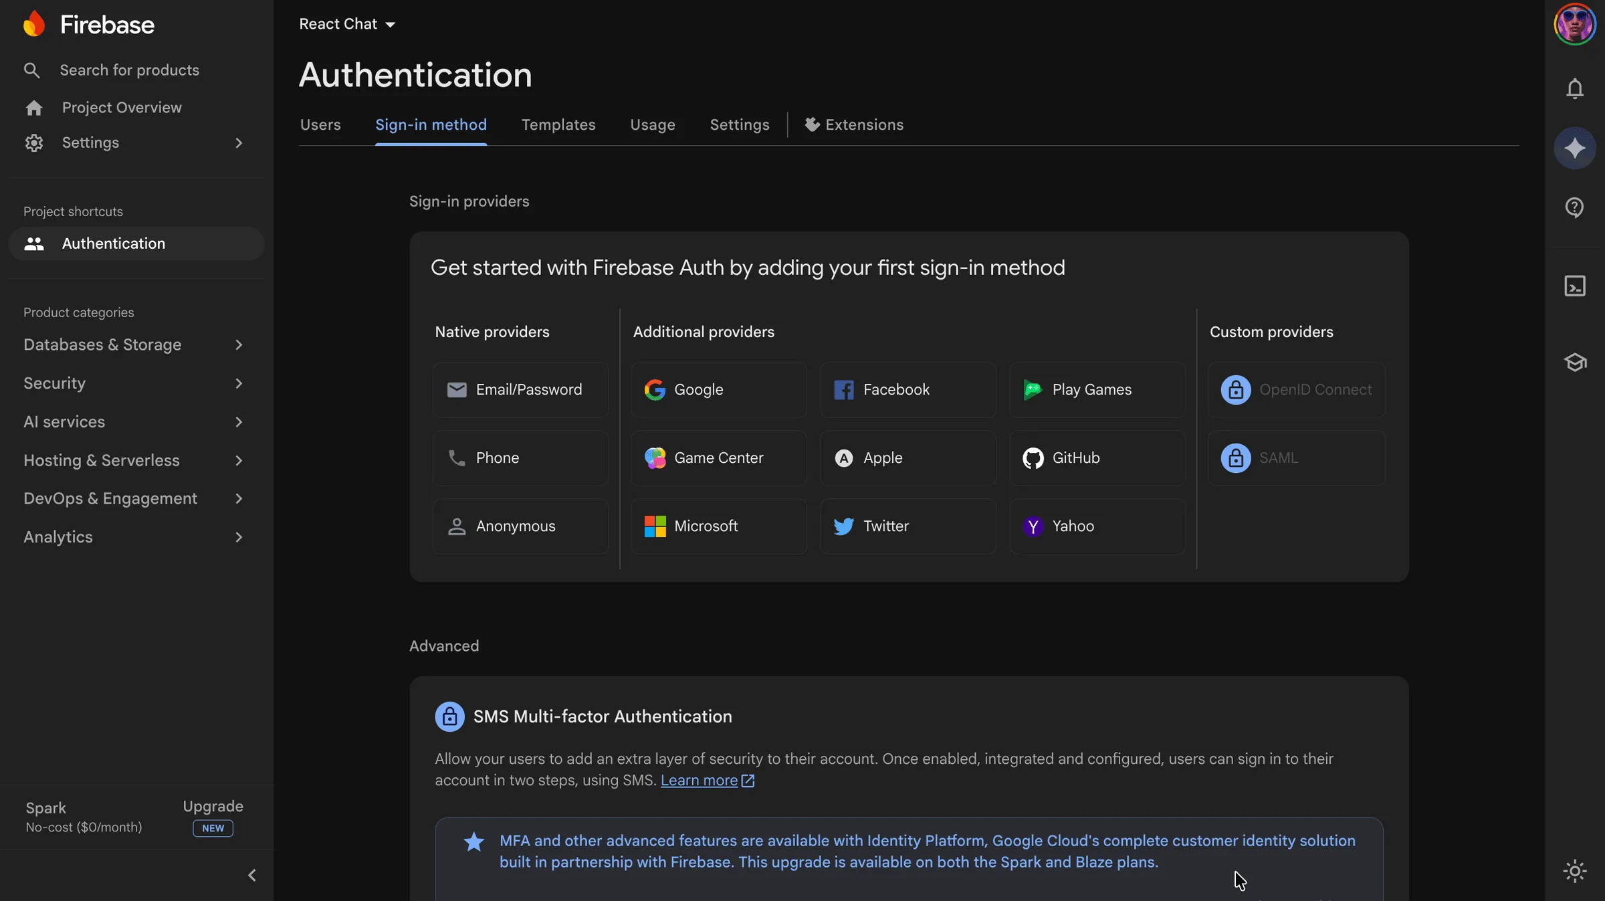
Task: Select the Play Games sign-in provider
Action: (1097, 390)
